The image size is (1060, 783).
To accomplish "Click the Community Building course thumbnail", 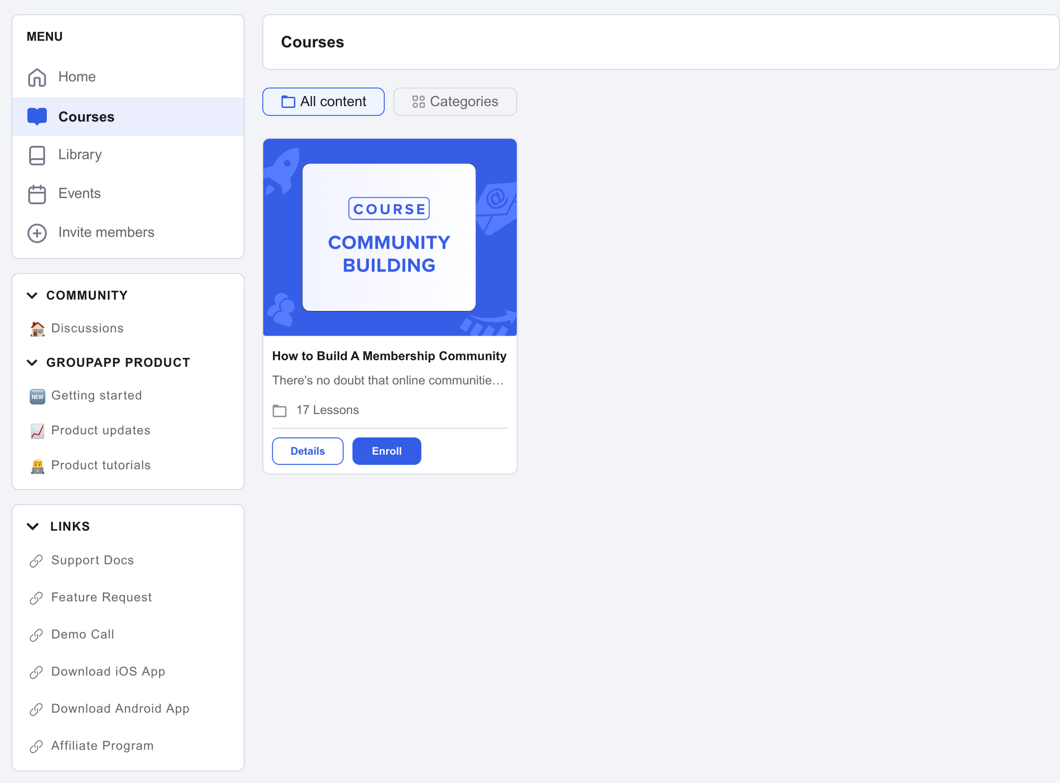I will click(x=390, y=237).
